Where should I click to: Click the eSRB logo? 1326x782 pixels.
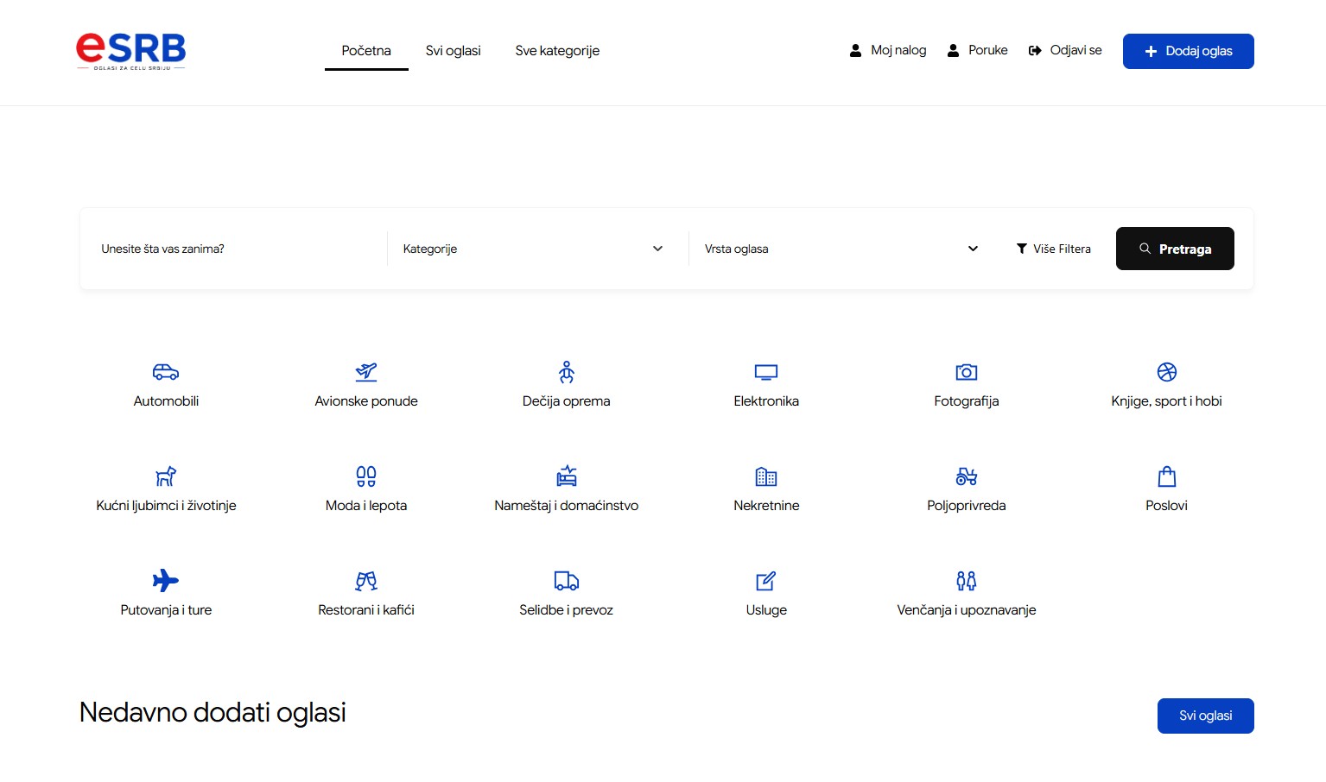point(130,51)
